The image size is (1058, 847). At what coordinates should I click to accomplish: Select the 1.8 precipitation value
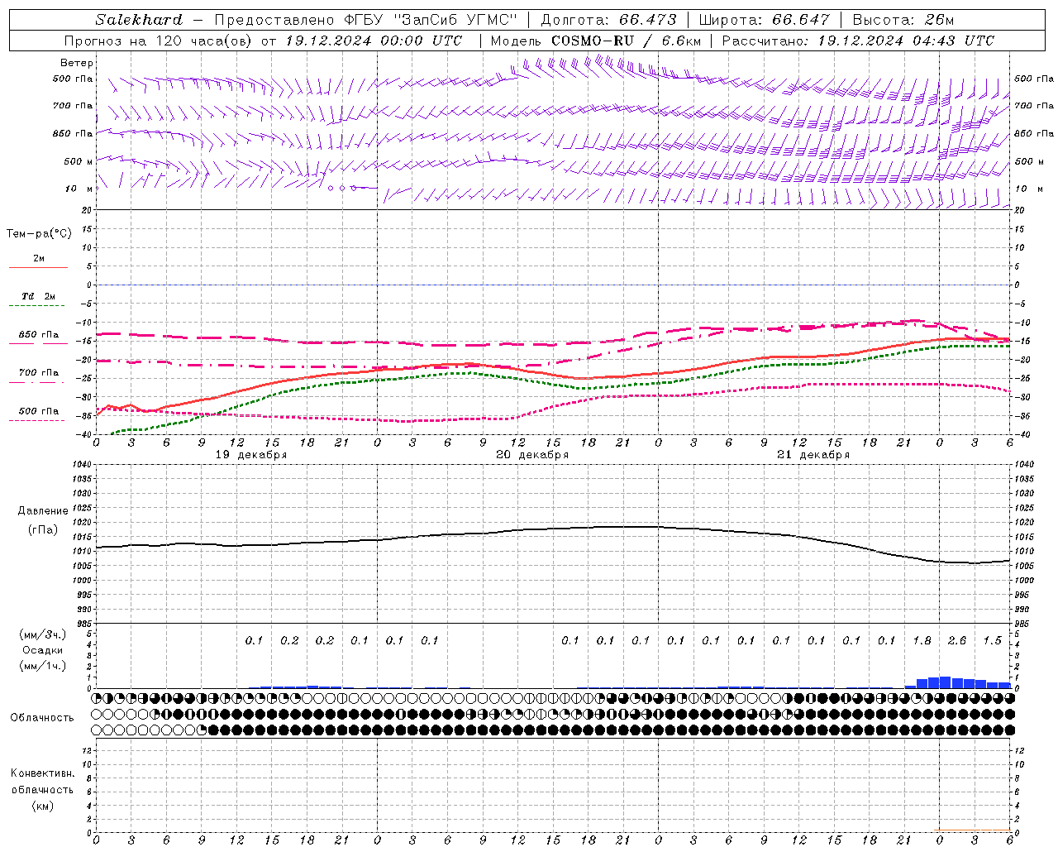click(922, 640)
